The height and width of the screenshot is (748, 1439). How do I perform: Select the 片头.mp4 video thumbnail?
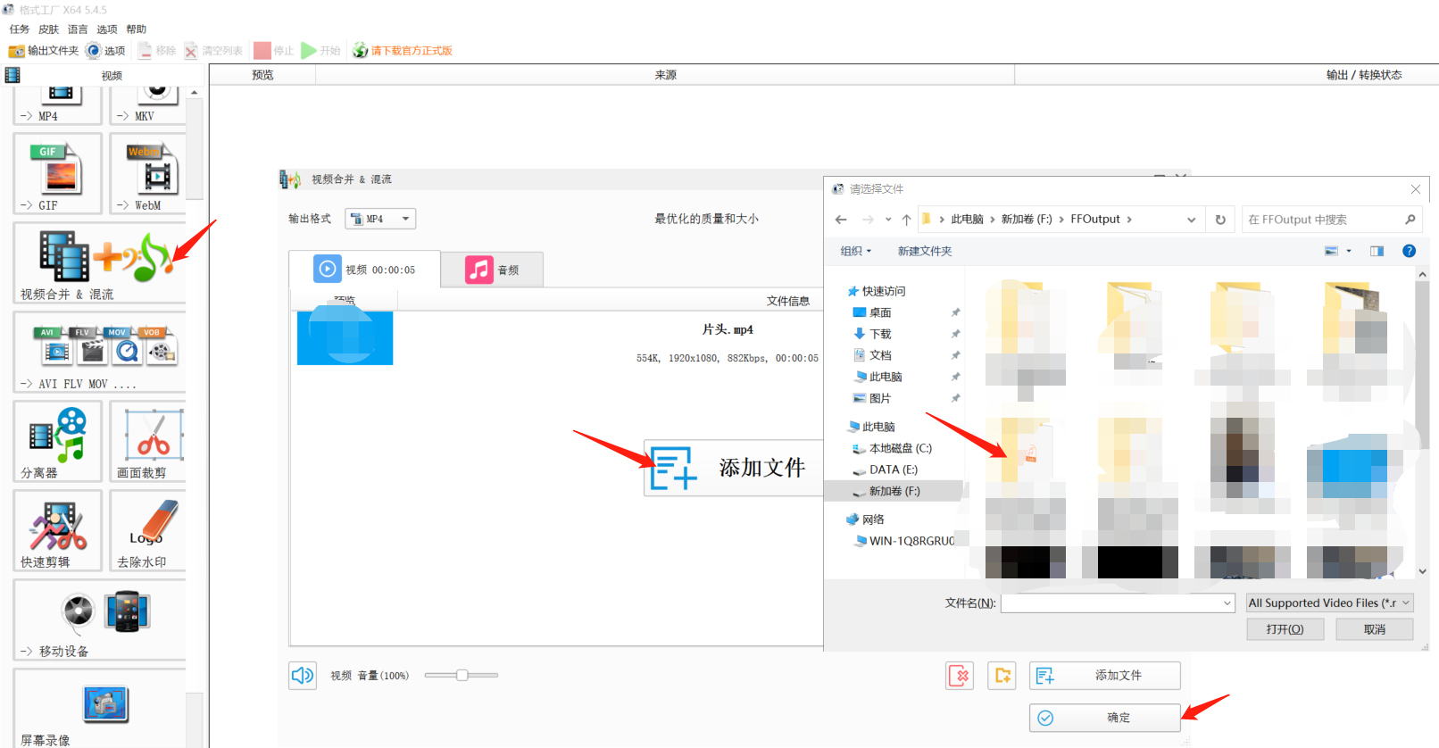345,338
